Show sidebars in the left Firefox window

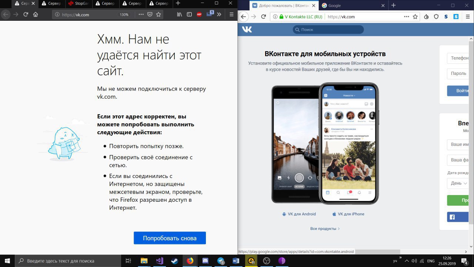[x=189, y=14]
